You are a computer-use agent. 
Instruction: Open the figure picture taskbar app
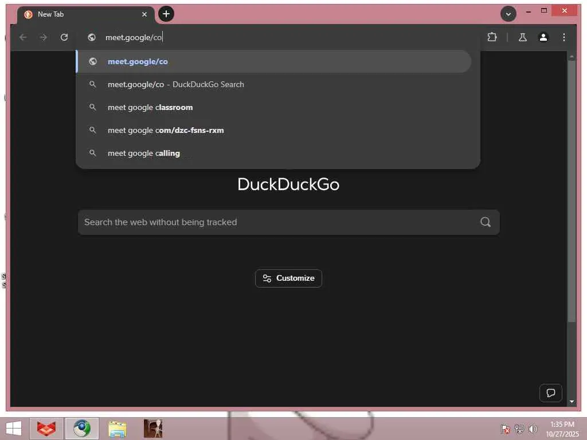pyautogui.click(x=153, y=429)
